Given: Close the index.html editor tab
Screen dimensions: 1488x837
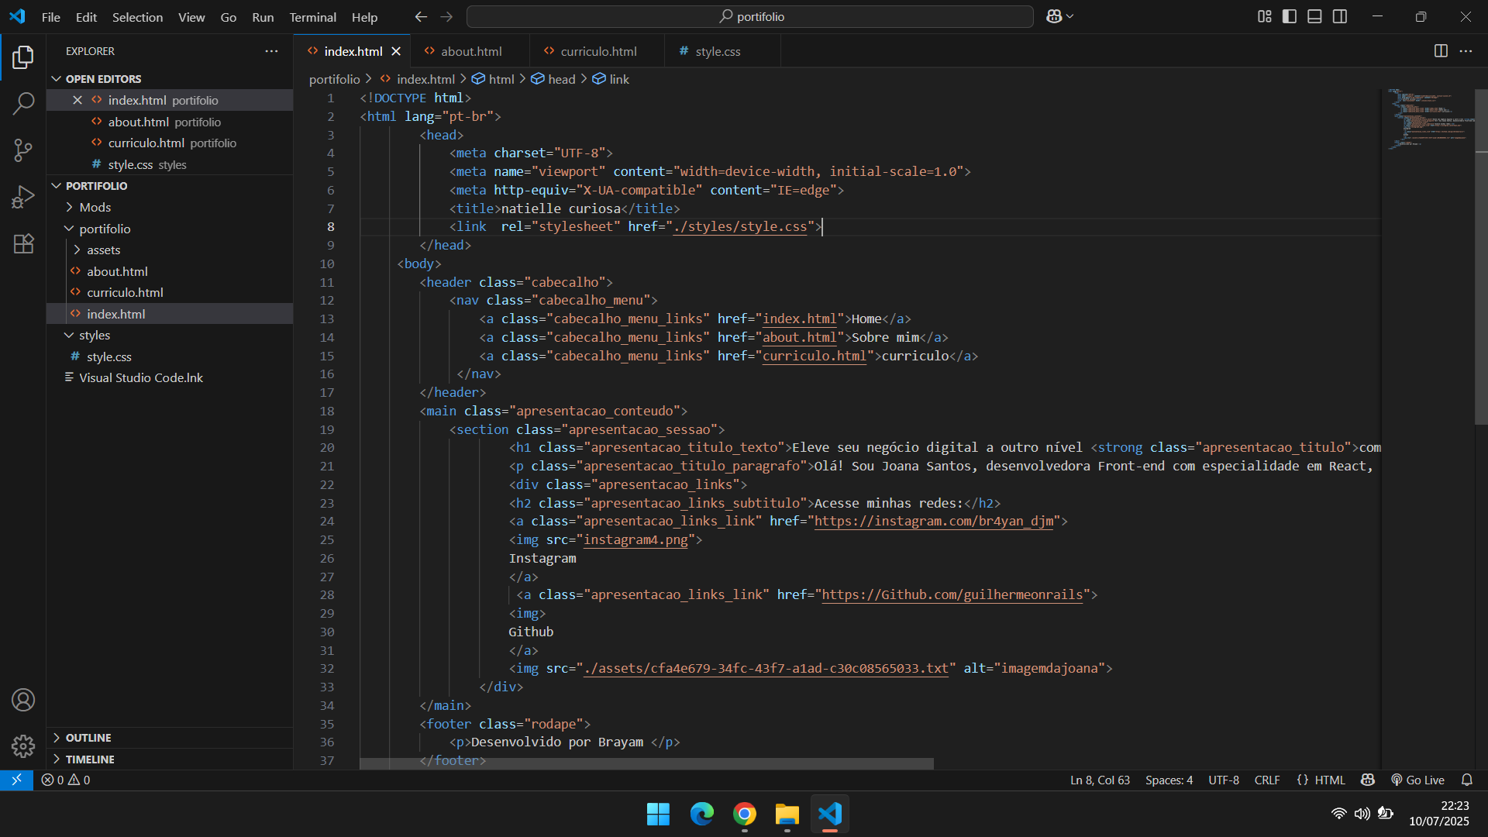Looking at the screenshot, I should coord(396,51).
